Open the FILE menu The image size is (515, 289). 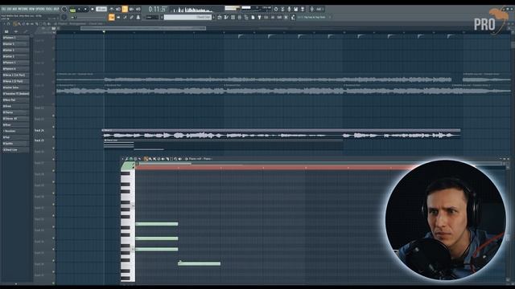coord(3,9)
